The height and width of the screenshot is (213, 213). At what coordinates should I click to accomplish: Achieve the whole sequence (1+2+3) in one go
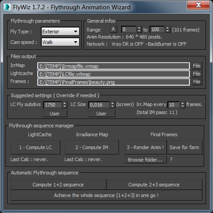106,195
